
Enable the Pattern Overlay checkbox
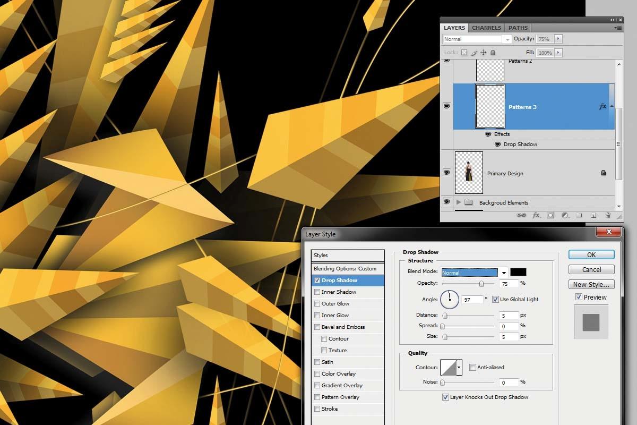pos(317,397)
